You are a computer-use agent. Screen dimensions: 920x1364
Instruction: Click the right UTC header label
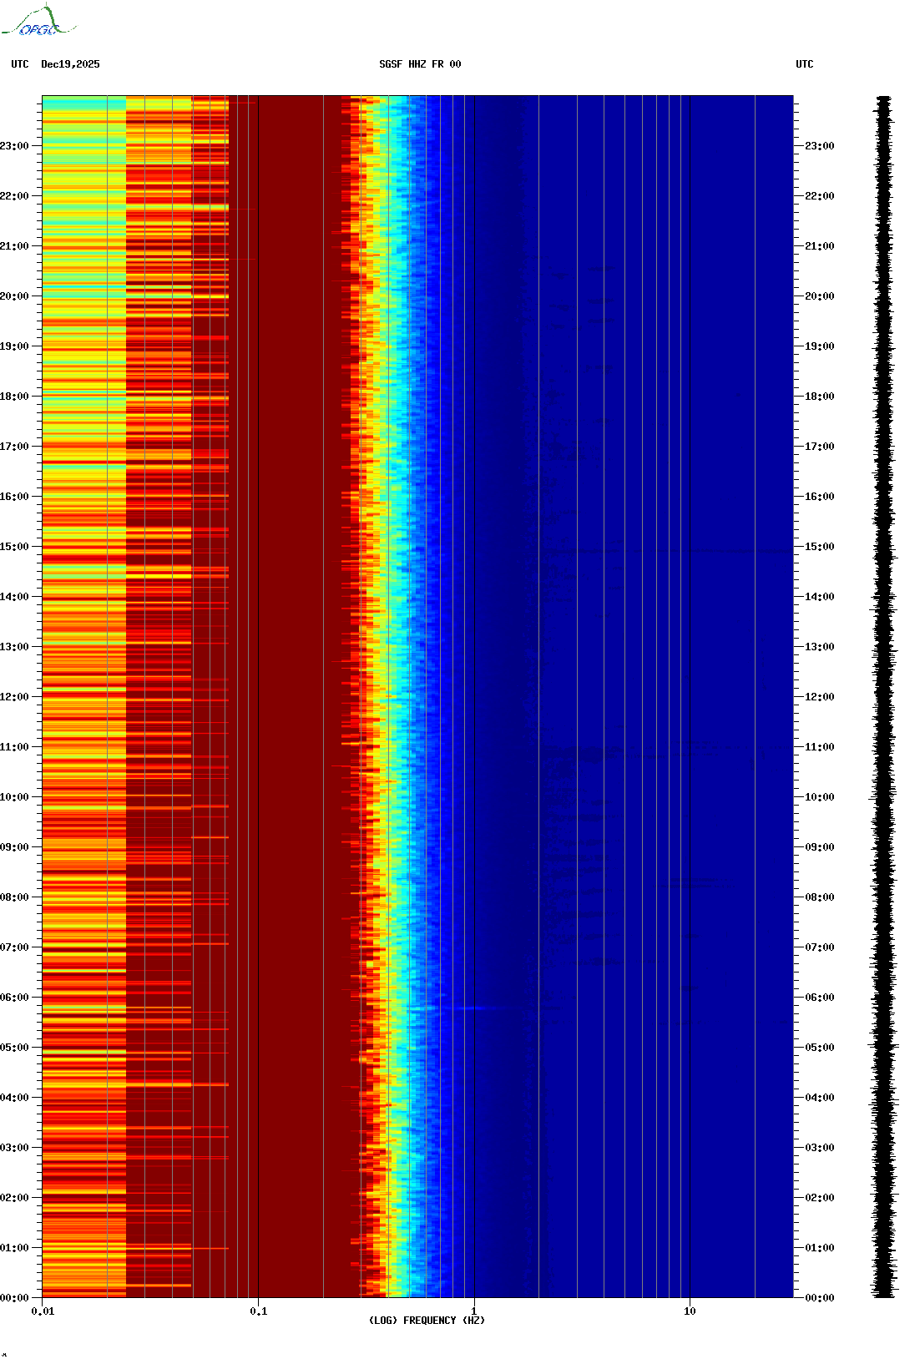[805, 64]
